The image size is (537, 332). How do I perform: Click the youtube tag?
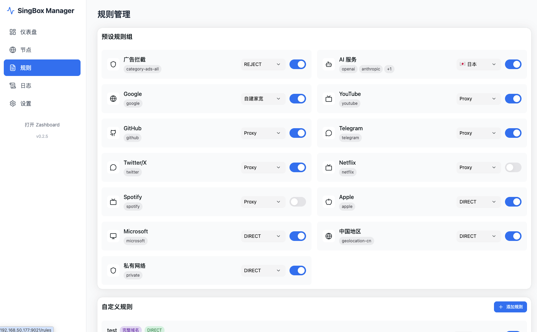click(350, 103)
